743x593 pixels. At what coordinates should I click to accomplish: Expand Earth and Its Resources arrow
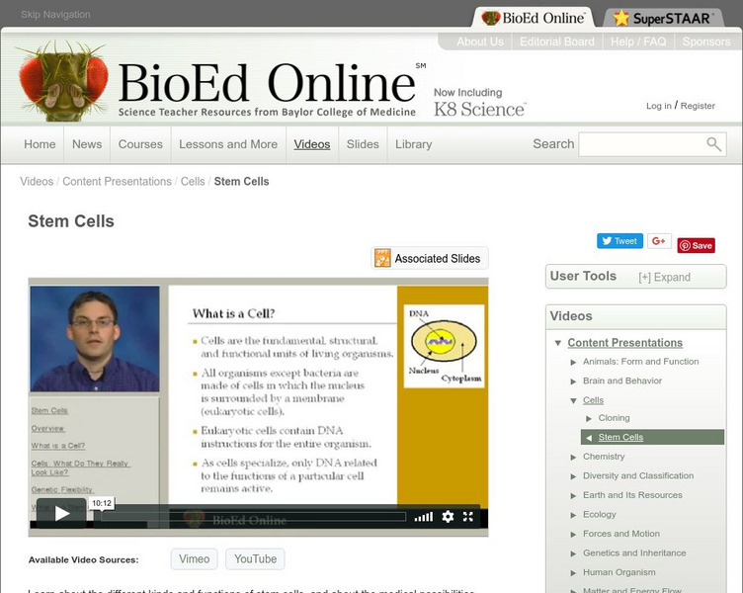point(573,496)
